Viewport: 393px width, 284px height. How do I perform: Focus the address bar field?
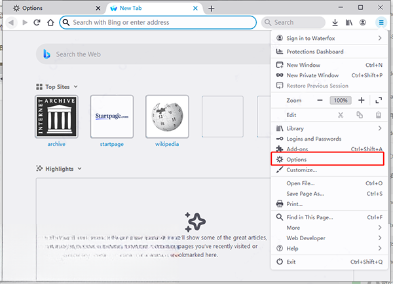click(x=158, y=22)
